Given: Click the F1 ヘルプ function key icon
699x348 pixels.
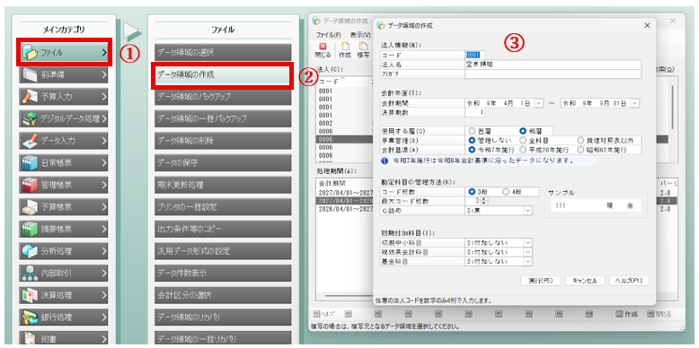Looking at the screenshot, I should tap(324, 314).
